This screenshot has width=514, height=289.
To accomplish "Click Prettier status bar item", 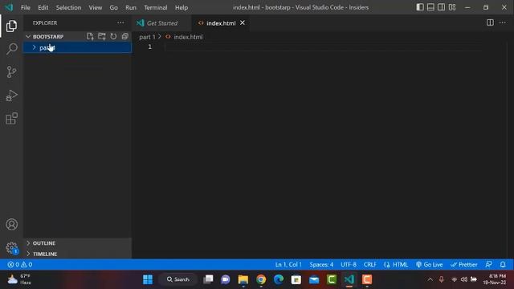I will click(x=463, y=264).
